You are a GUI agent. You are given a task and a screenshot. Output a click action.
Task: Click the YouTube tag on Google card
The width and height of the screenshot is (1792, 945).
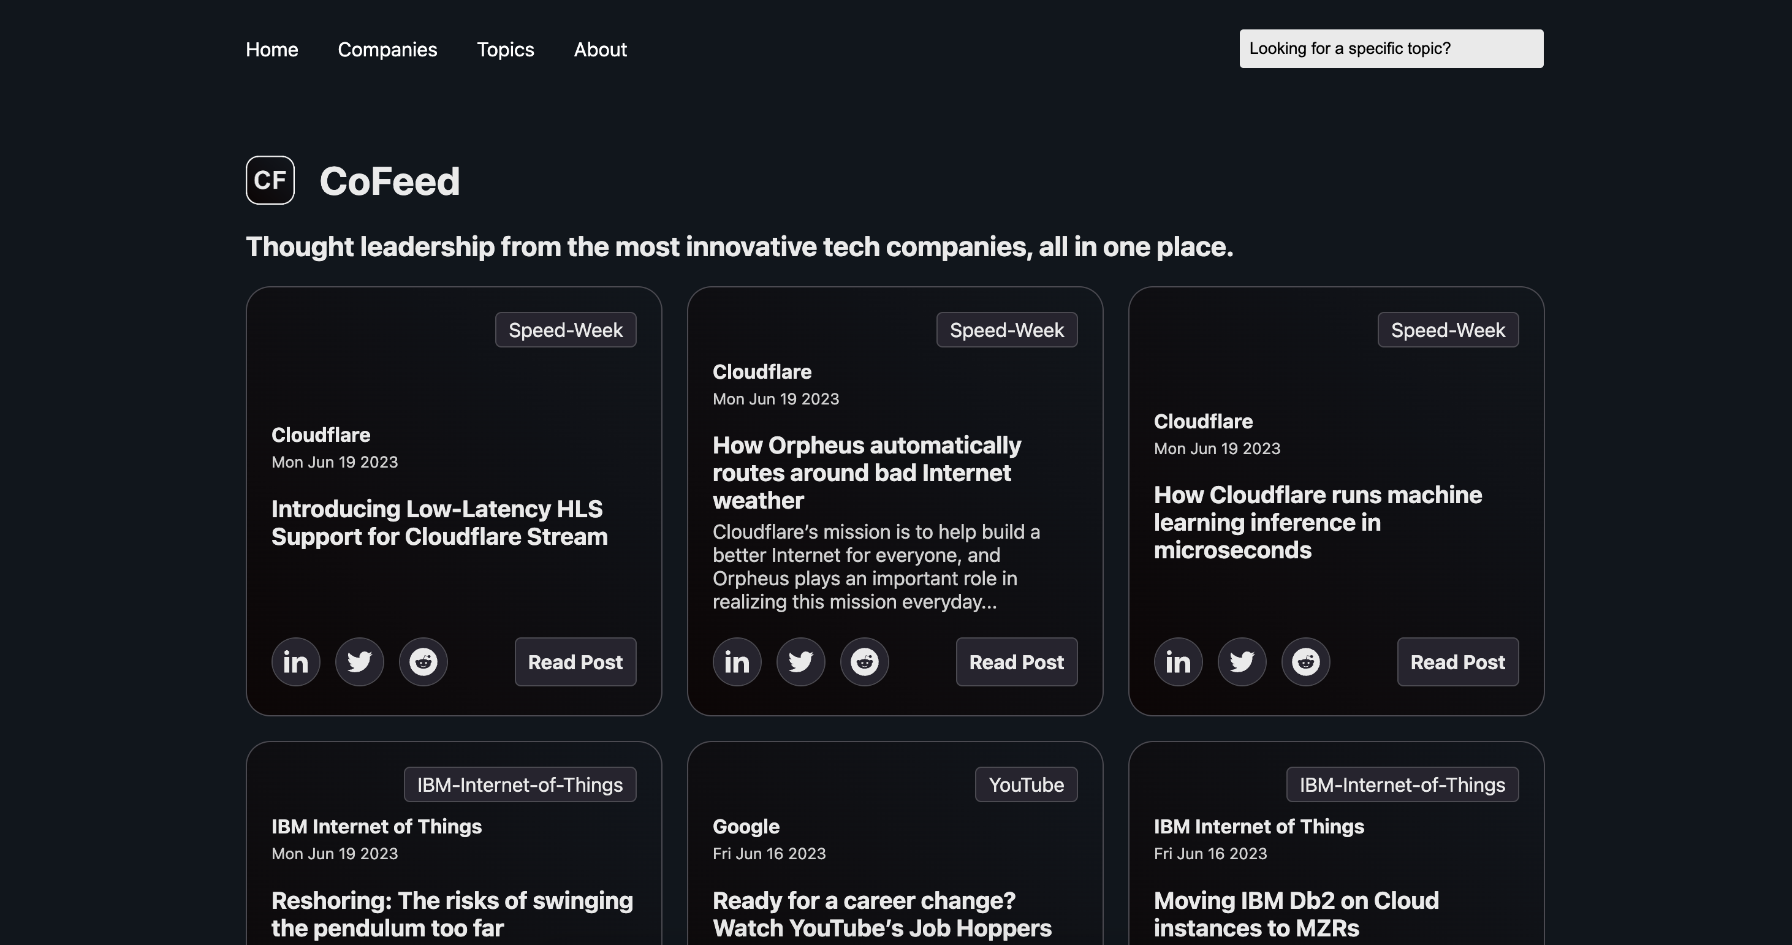point(1026,785)
